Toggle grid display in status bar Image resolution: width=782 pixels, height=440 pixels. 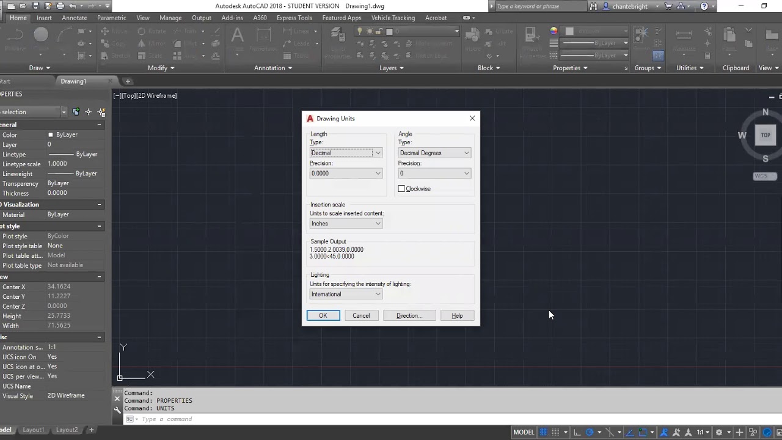[544, 432]
